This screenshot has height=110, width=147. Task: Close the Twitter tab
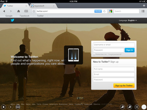(x=26, y=6)
